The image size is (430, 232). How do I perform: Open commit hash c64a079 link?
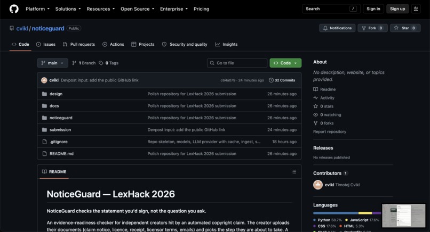(228, 80)
